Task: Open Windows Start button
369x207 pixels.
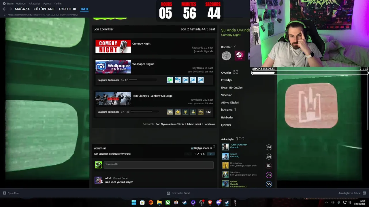Action: (134, 202)
